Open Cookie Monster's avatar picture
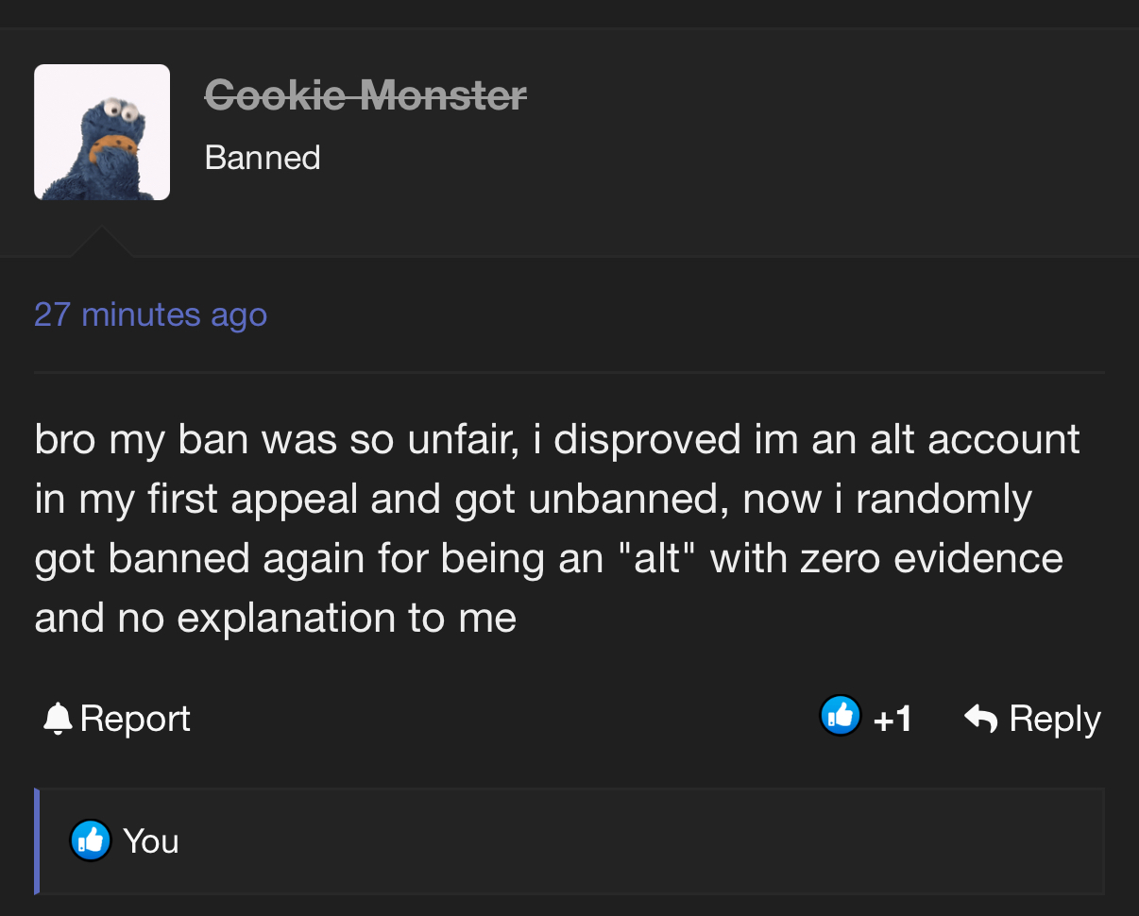The image size is (1139, 916). [x=102, y=132]
